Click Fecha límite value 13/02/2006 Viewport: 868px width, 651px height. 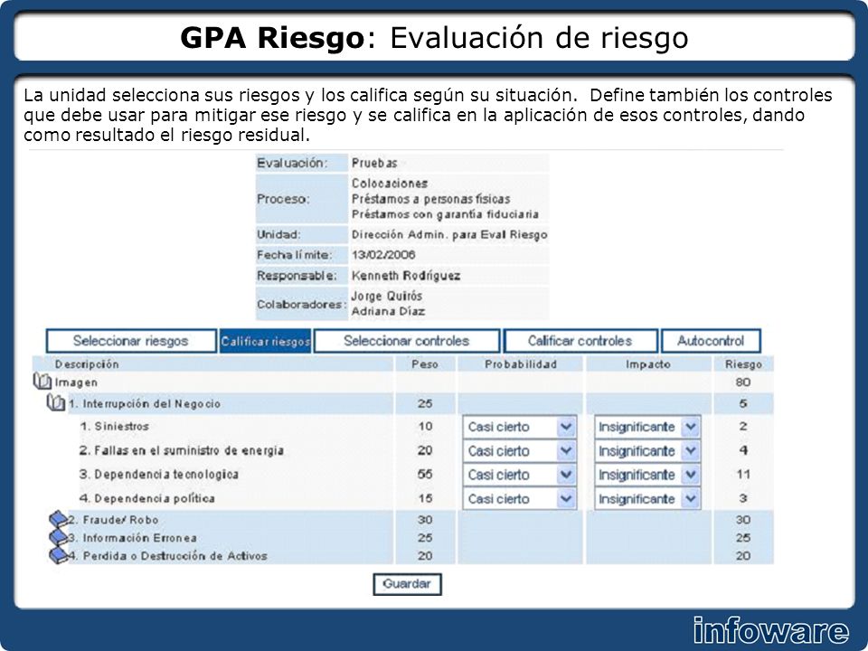383,255
